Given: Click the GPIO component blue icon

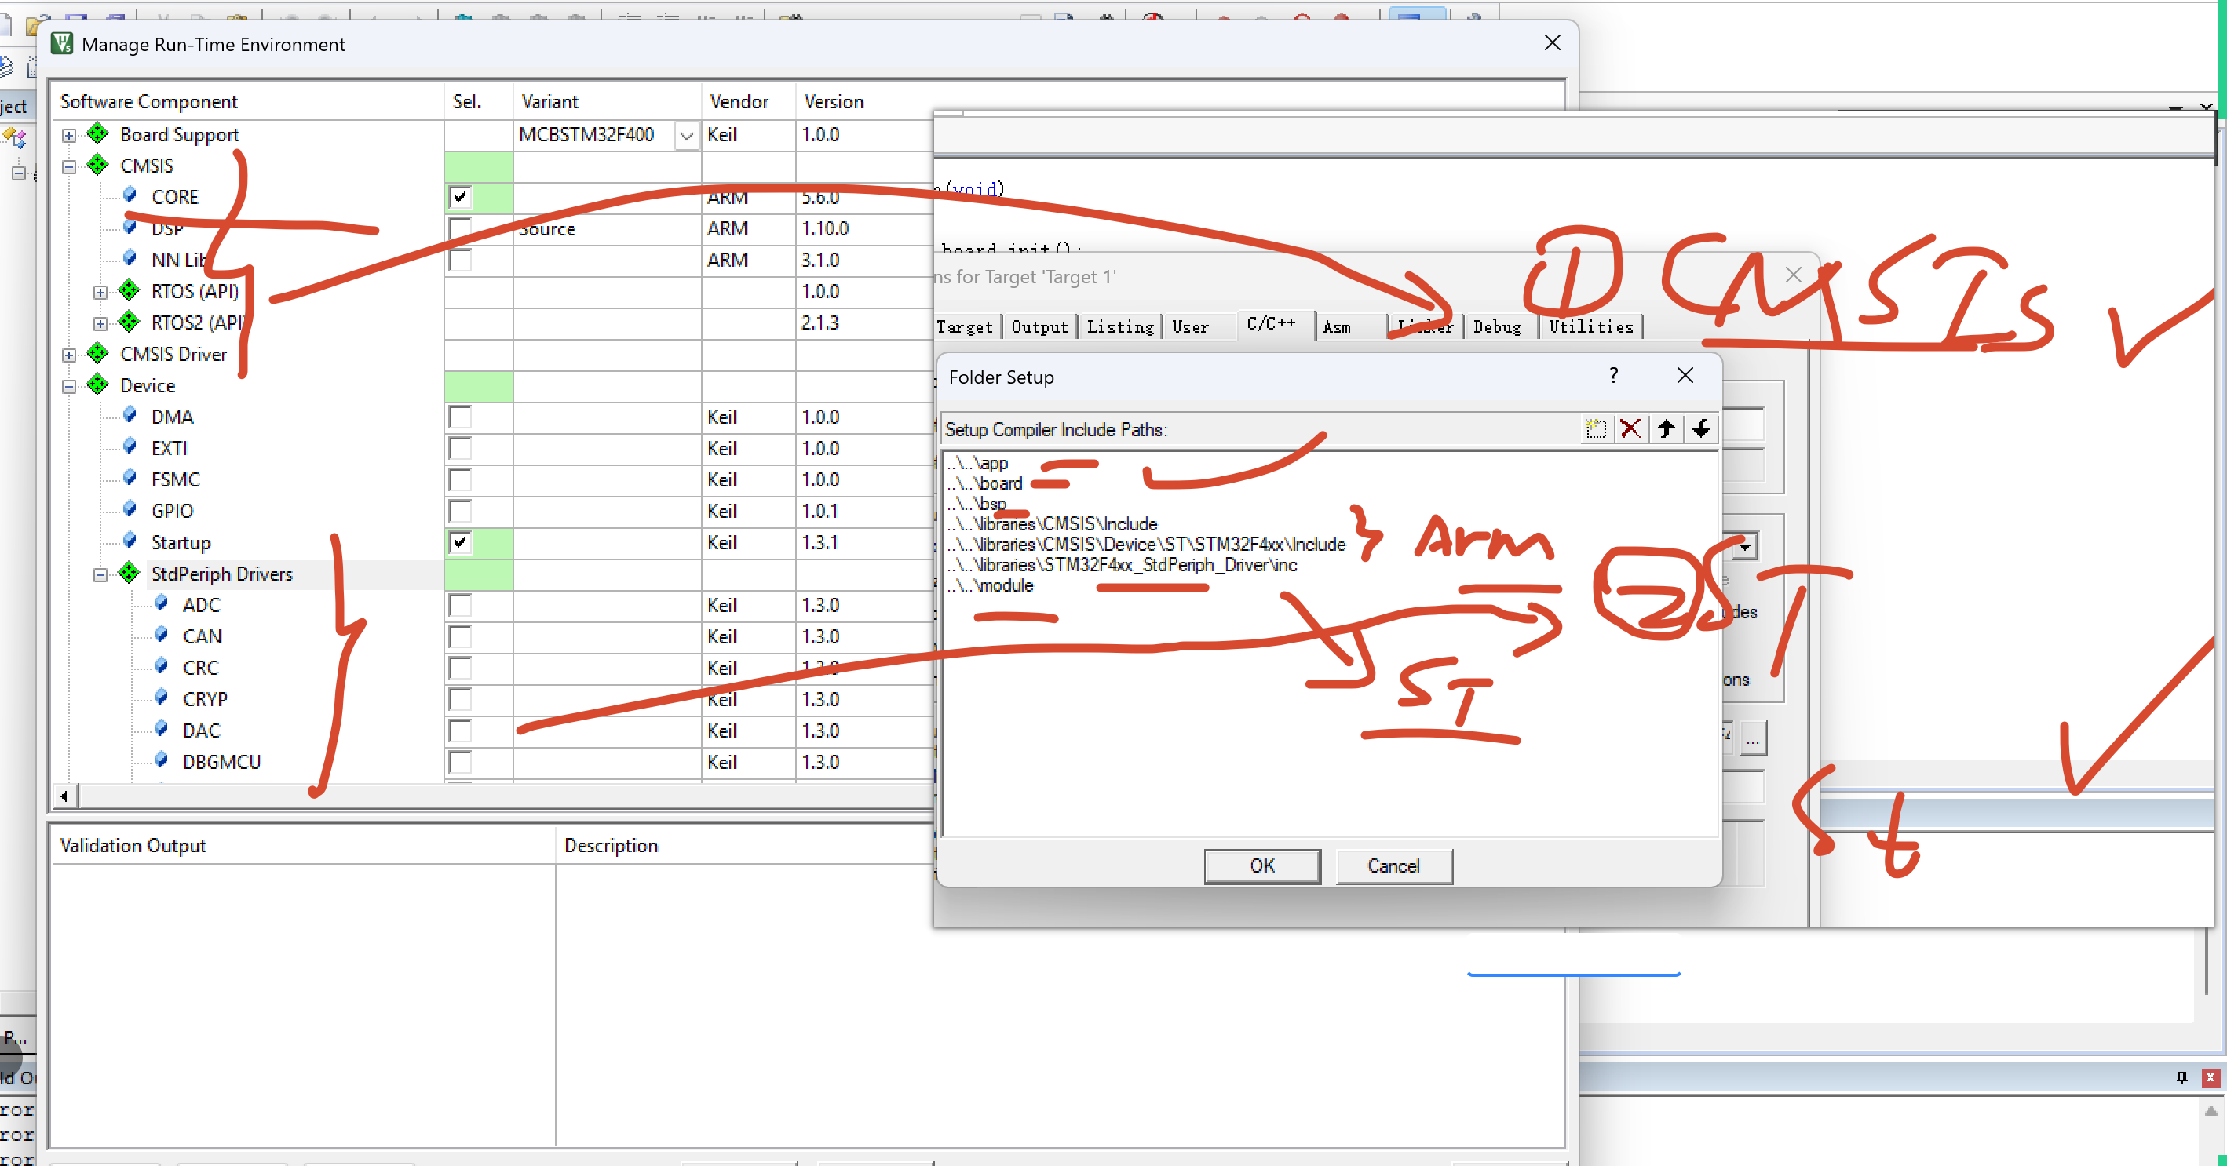Looking at the screenshot, I should pyautogui.click(x=130, y=510).
